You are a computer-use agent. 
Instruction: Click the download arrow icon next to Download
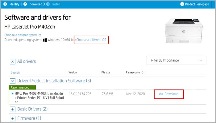tap(161, 94)
